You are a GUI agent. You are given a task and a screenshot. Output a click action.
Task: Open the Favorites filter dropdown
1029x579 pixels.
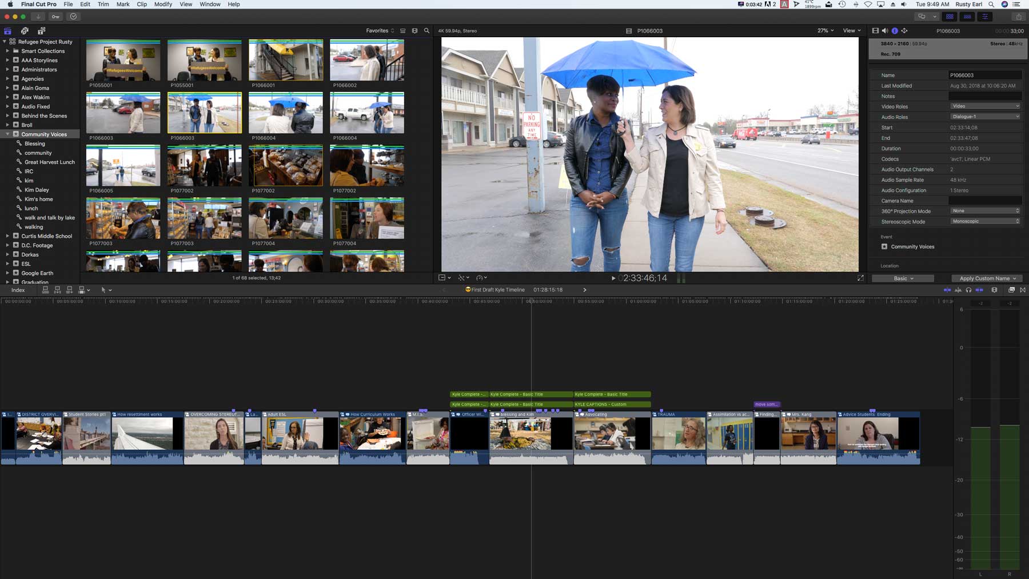[380, 31]
